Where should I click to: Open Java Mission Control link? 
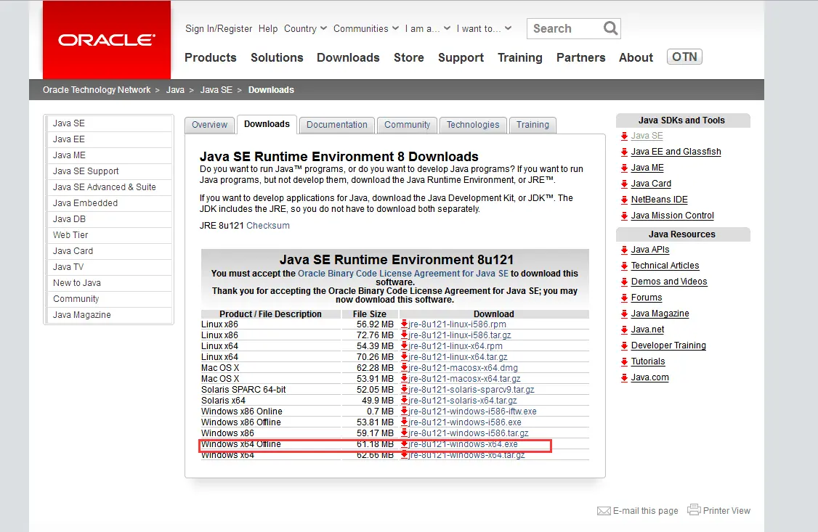[672, 216]
